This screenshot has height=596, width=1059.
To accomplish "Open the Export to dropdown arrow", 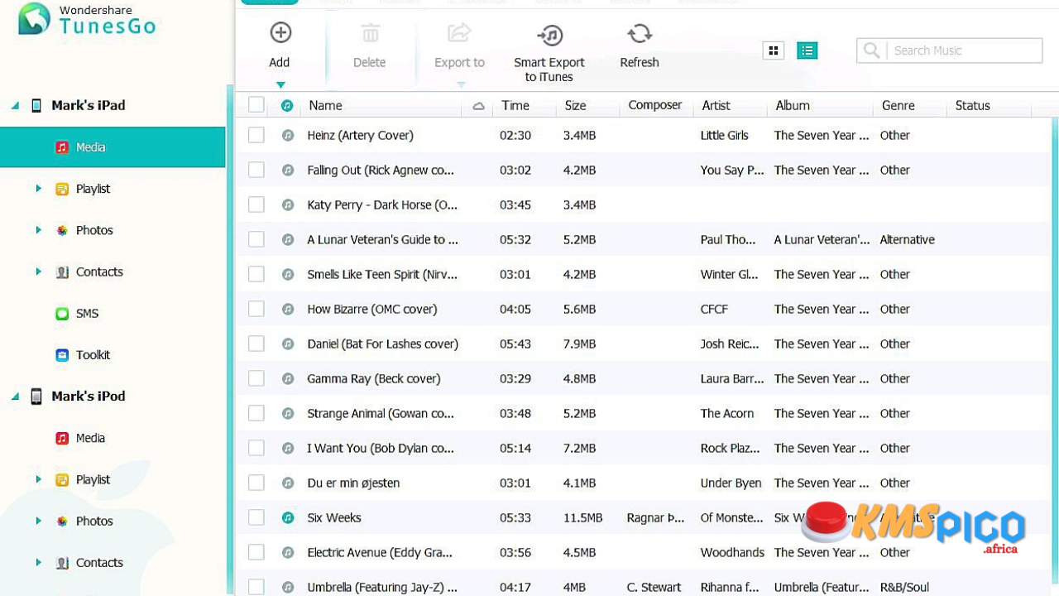I will [461, 84].
